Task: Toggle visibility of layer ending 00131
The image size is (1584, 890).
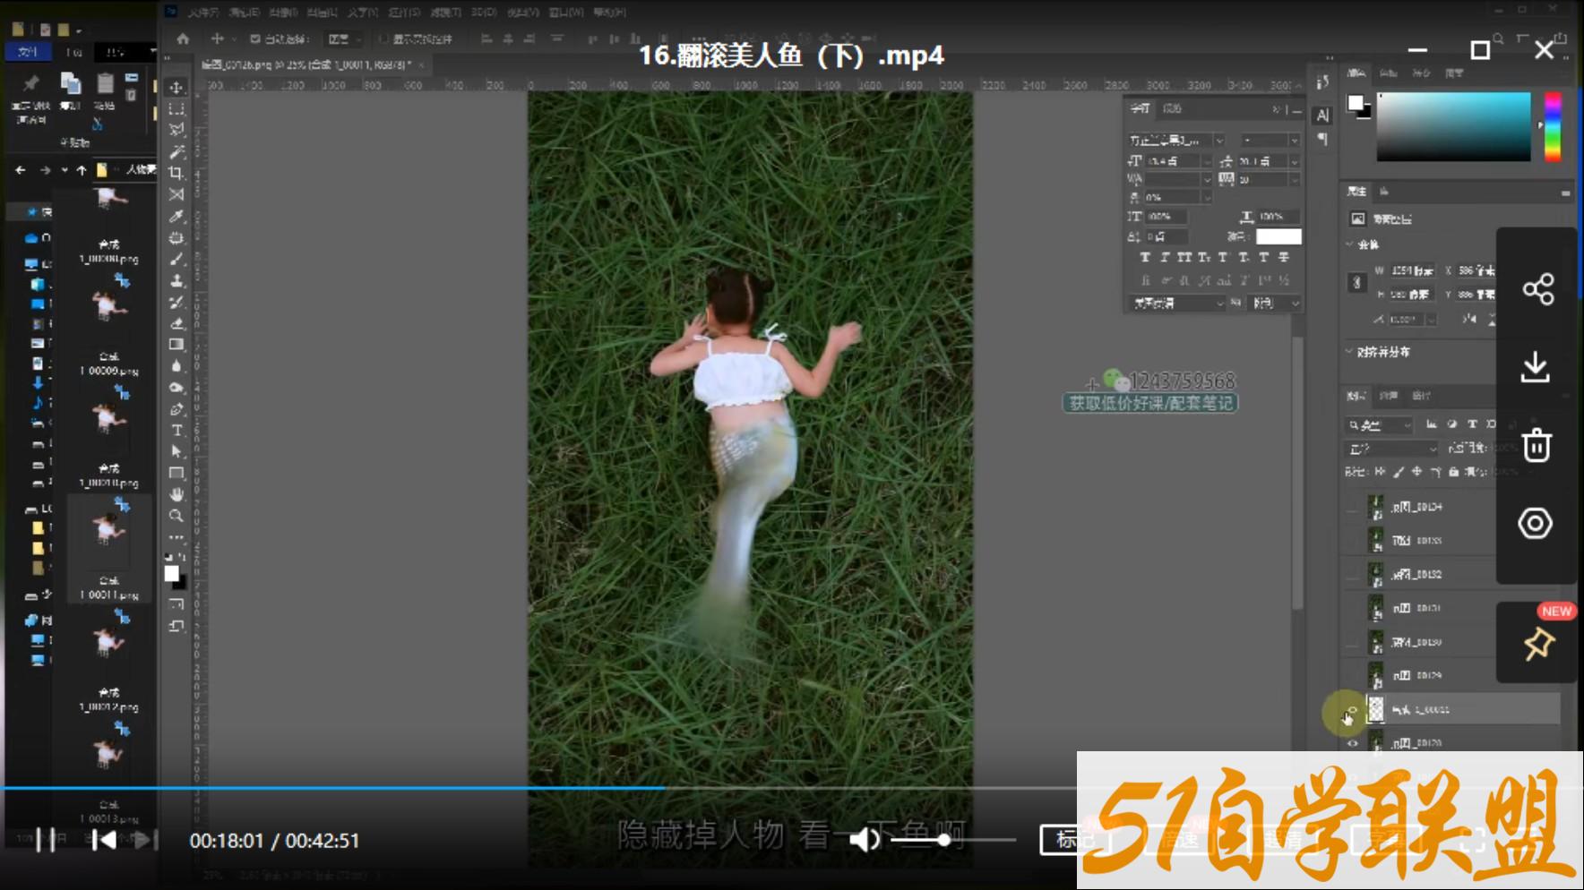Action: point(1352,608)
